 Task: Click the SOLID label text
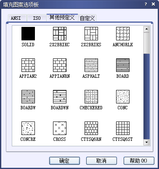[28, 45]
